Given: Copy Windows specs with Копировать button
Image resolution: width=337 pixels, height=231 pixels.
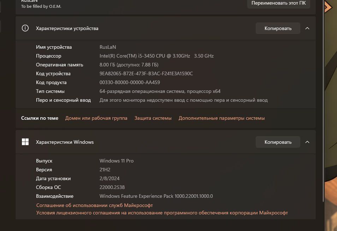Looking at the screenshot, I should point(278,142).
